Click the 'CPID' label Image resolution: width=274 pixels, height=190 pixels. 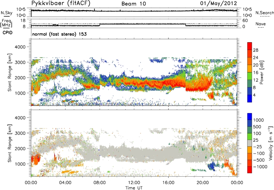click(8, 33)
